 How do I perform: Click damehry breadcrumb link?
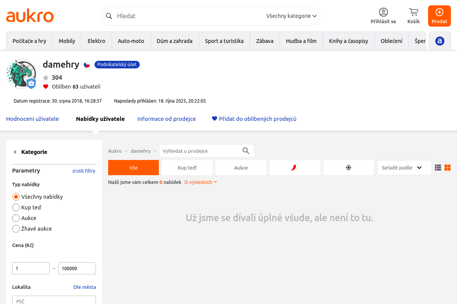click(141, 151)
